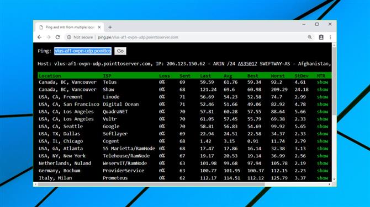Image resolution: width=370 pixels, height=207 pixels.
Task: Show MTR for Los Angeles QuadraNET row
Action: point(323,112)
